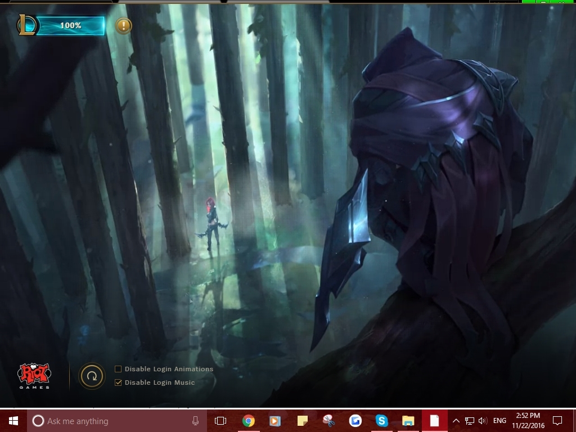Click the circular replay animation button

click(92, 375)
